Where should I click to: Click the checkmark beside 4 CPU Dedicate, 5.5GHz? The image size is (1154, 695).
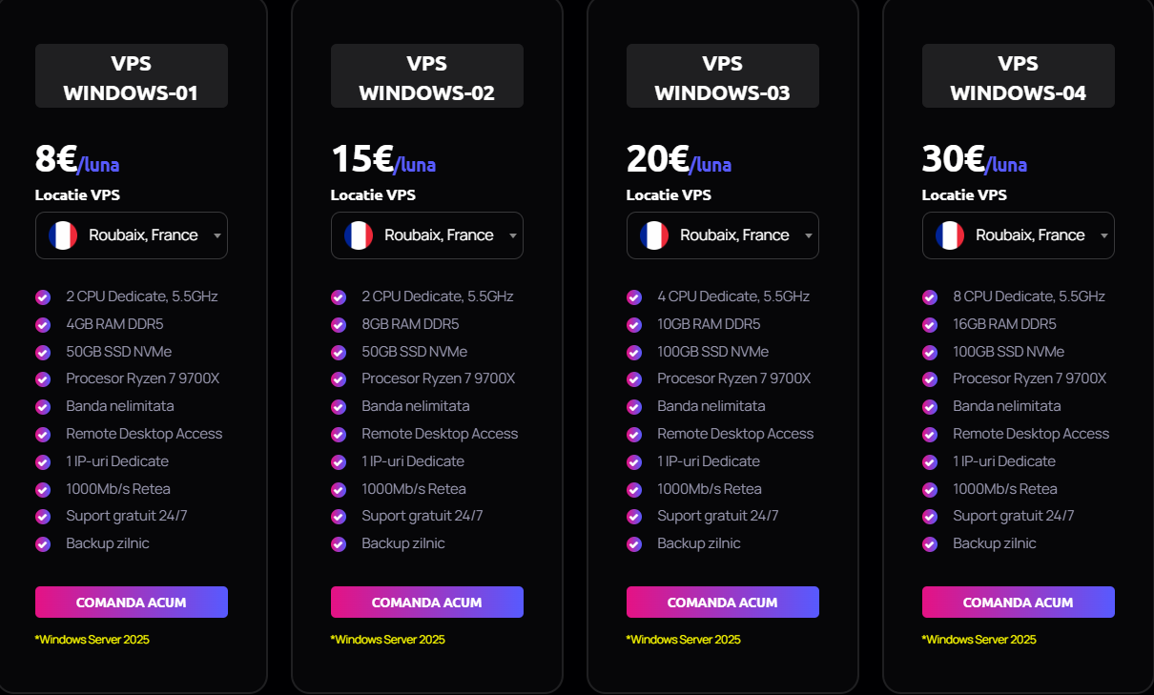coord(634,296)
